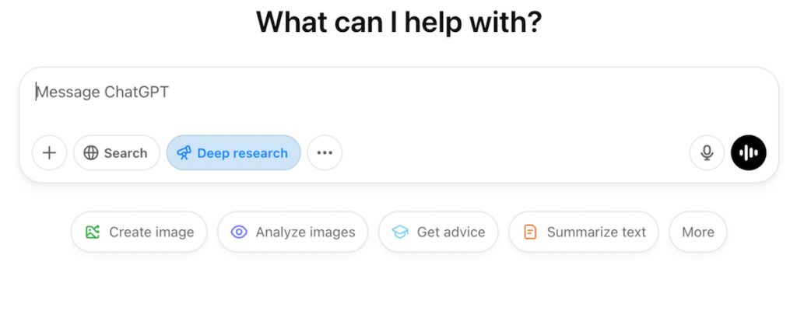Click the graduation cap icon on Get advice
The image size is (797, 311).
point(400,232)
